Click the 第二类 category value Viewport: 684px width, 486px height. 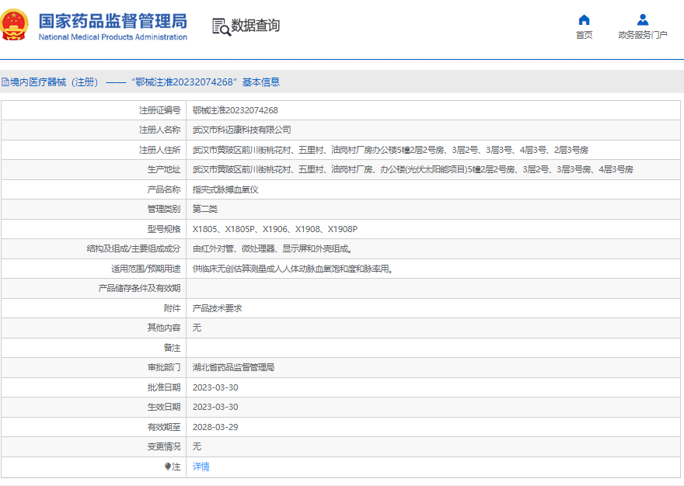coord(205,209)
